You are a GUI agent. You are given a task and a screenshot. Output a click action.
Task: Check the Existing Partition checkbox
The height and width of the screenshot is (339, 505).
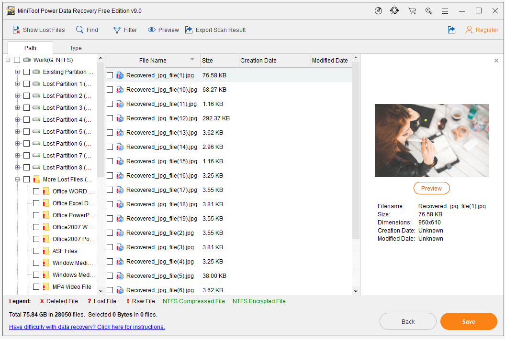tap(27, 72)
